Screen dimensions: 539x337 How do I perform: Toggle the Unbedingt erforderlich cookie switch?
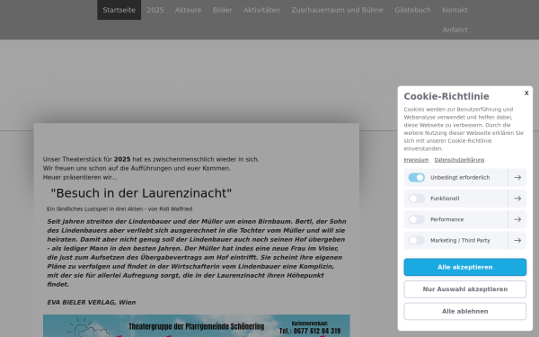point(416,177)
